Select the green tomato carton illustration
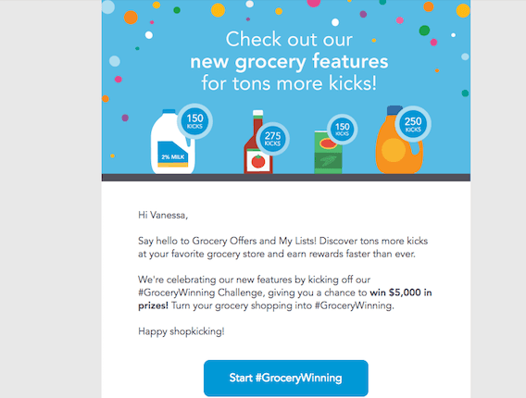The height and width of the screenshot is (398, 526). coord(328,152)
